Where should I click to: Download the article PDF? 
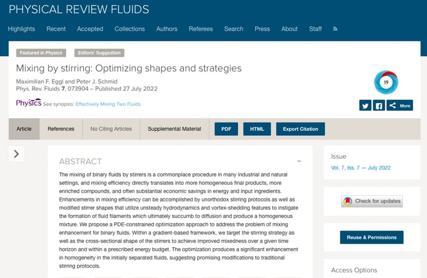click(226, 129)
